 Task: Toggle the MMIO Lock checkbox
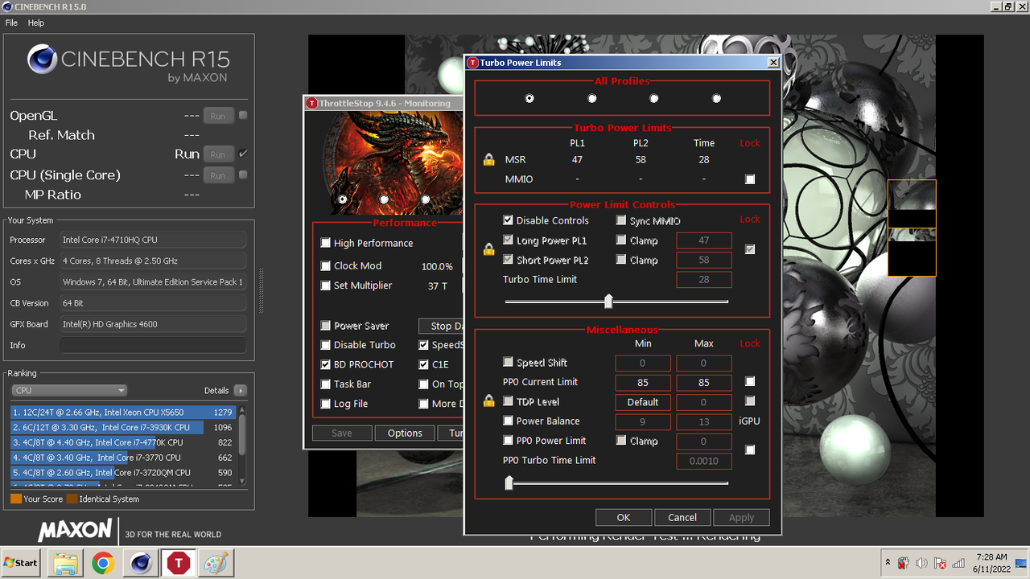pyautogui.click(x=750, y=179)
